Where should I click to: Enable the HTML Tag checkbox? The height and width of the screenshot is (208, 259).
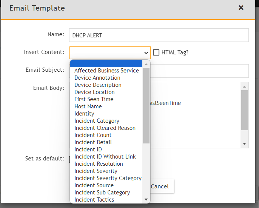156,52
